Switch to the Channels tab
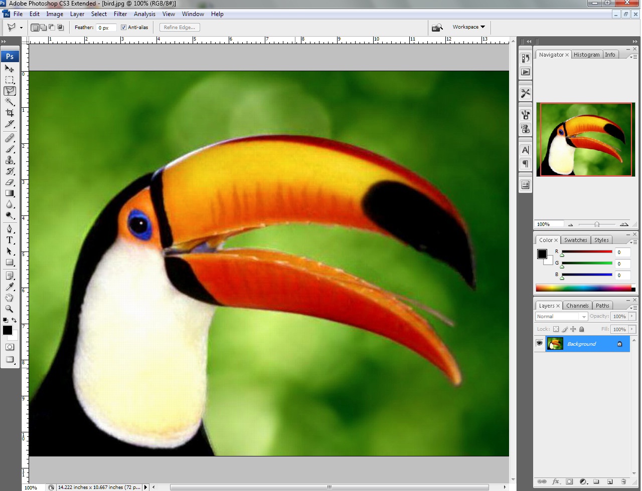This screenshot has height=491, width=642. 577,306
